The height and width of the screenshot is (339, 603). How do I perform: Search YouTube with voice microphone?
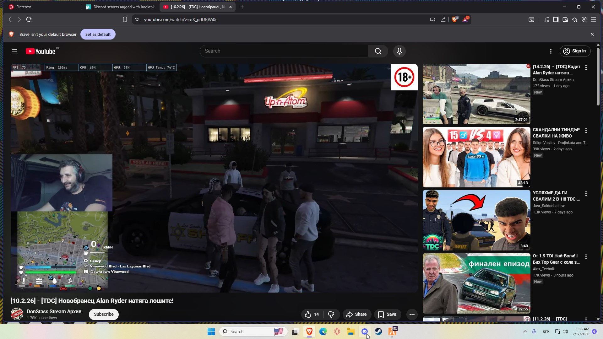[x=399, y=51]
